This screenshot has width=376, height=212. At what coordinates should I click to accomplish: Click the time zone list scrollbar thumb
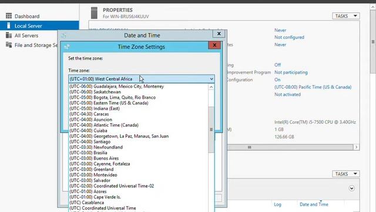[x=211, y=130]
